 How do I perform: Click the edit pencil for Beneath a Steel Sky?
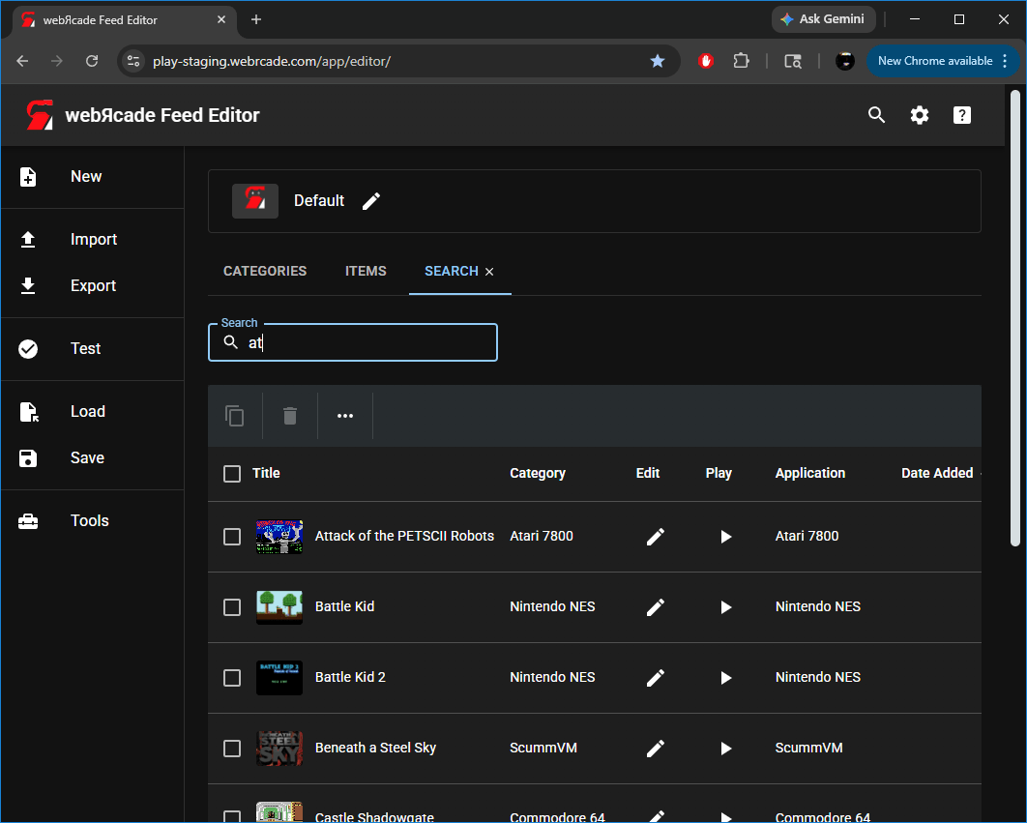[655, 749]
